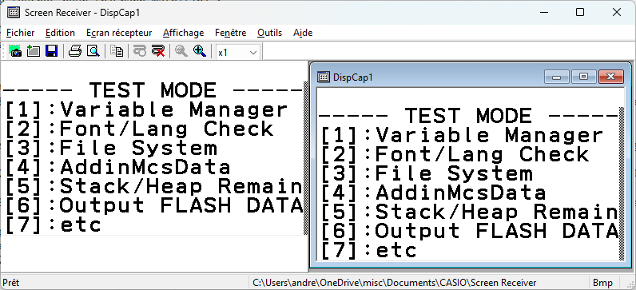The width and height of the screenshot is (636, 290).
Task: Maximize the main Screen Receiver window
Action: click(x=580, y=12)
